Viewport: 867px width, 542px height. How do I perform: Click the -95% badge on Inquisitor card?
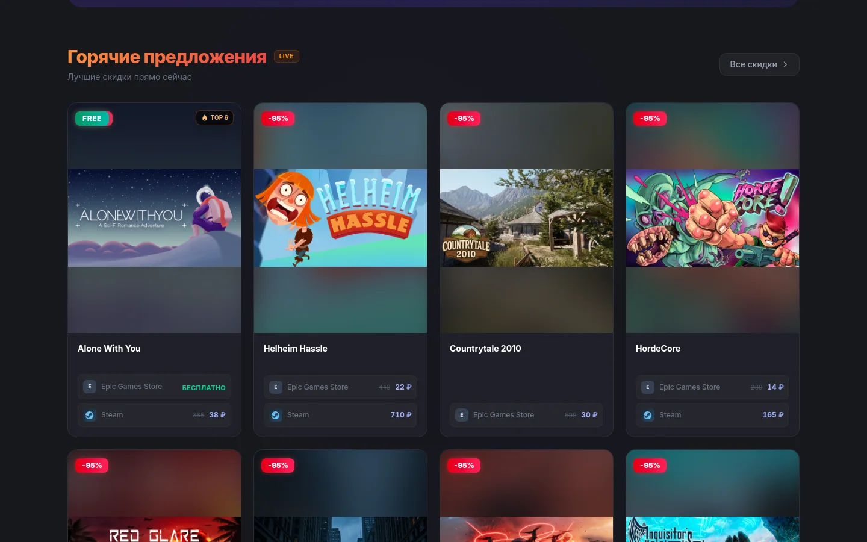tap(650, 466)
